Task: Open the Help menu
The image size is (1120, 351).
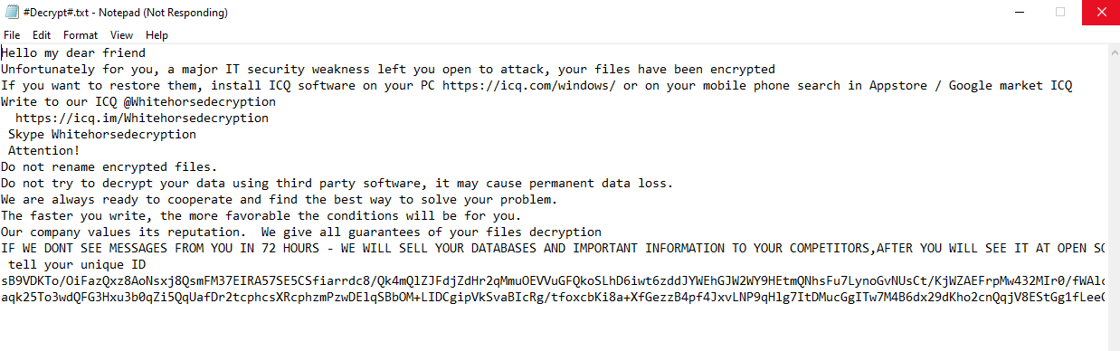Action: (x=157, y=35)
